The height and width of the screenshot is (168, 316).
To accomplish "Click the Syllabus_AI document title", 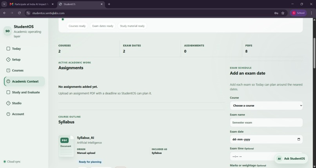I will [x=85, y=138].
